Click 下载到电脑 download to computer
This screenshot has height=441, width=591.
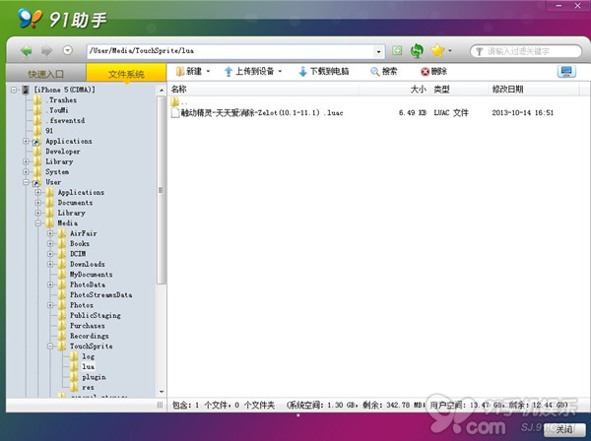click(323, 72)
